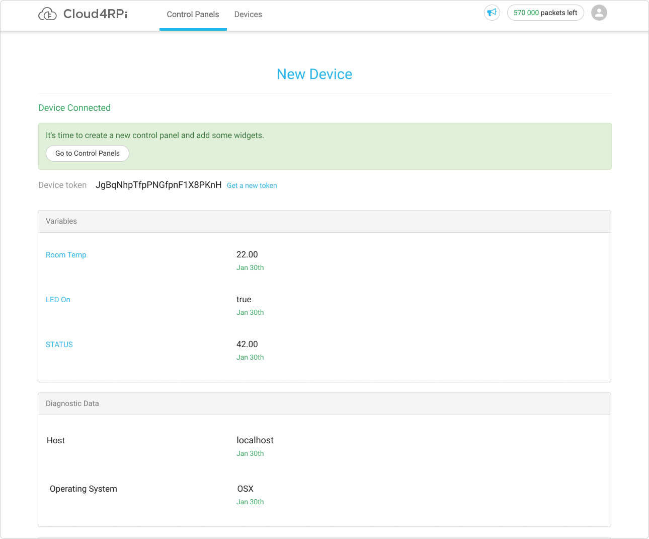Click the OSX operating system value
Screen dimensions: 649x539
tap(246, 489)
